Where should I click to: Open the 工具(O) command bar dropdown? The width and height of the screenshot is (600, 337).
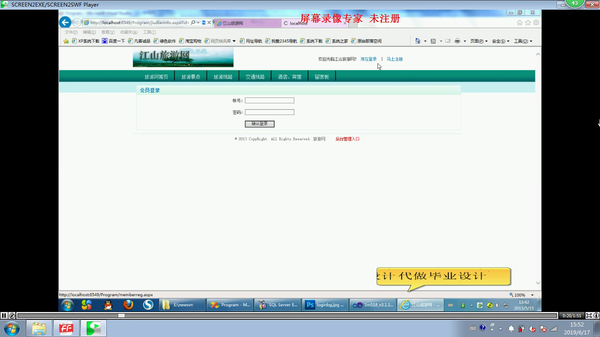pyautogui.click(x=523, y=41)
